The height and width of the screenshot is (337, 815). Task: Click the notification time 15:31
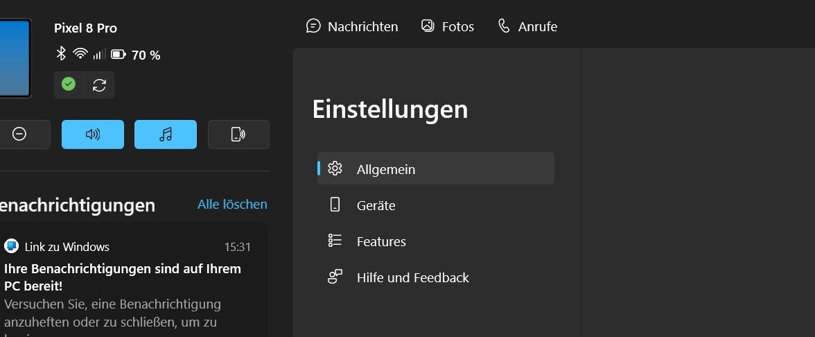[x=238, y=247]
